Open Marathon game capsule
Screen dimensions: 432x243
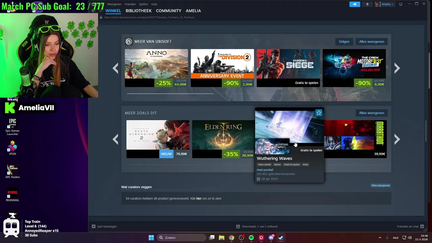point(355,139)
